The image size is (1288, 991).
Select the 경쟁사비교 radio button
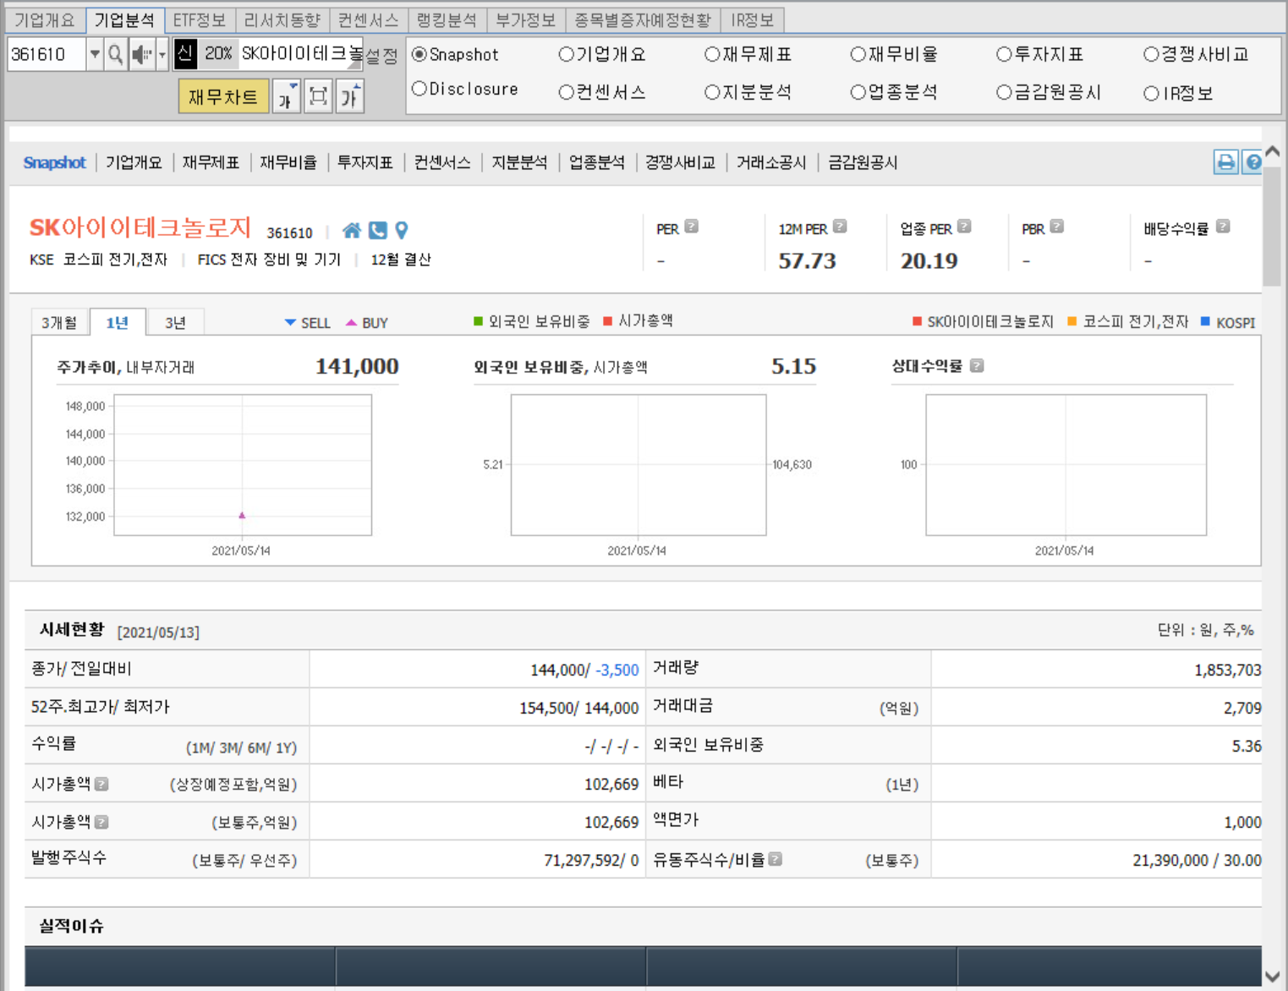coord(1151,55)
